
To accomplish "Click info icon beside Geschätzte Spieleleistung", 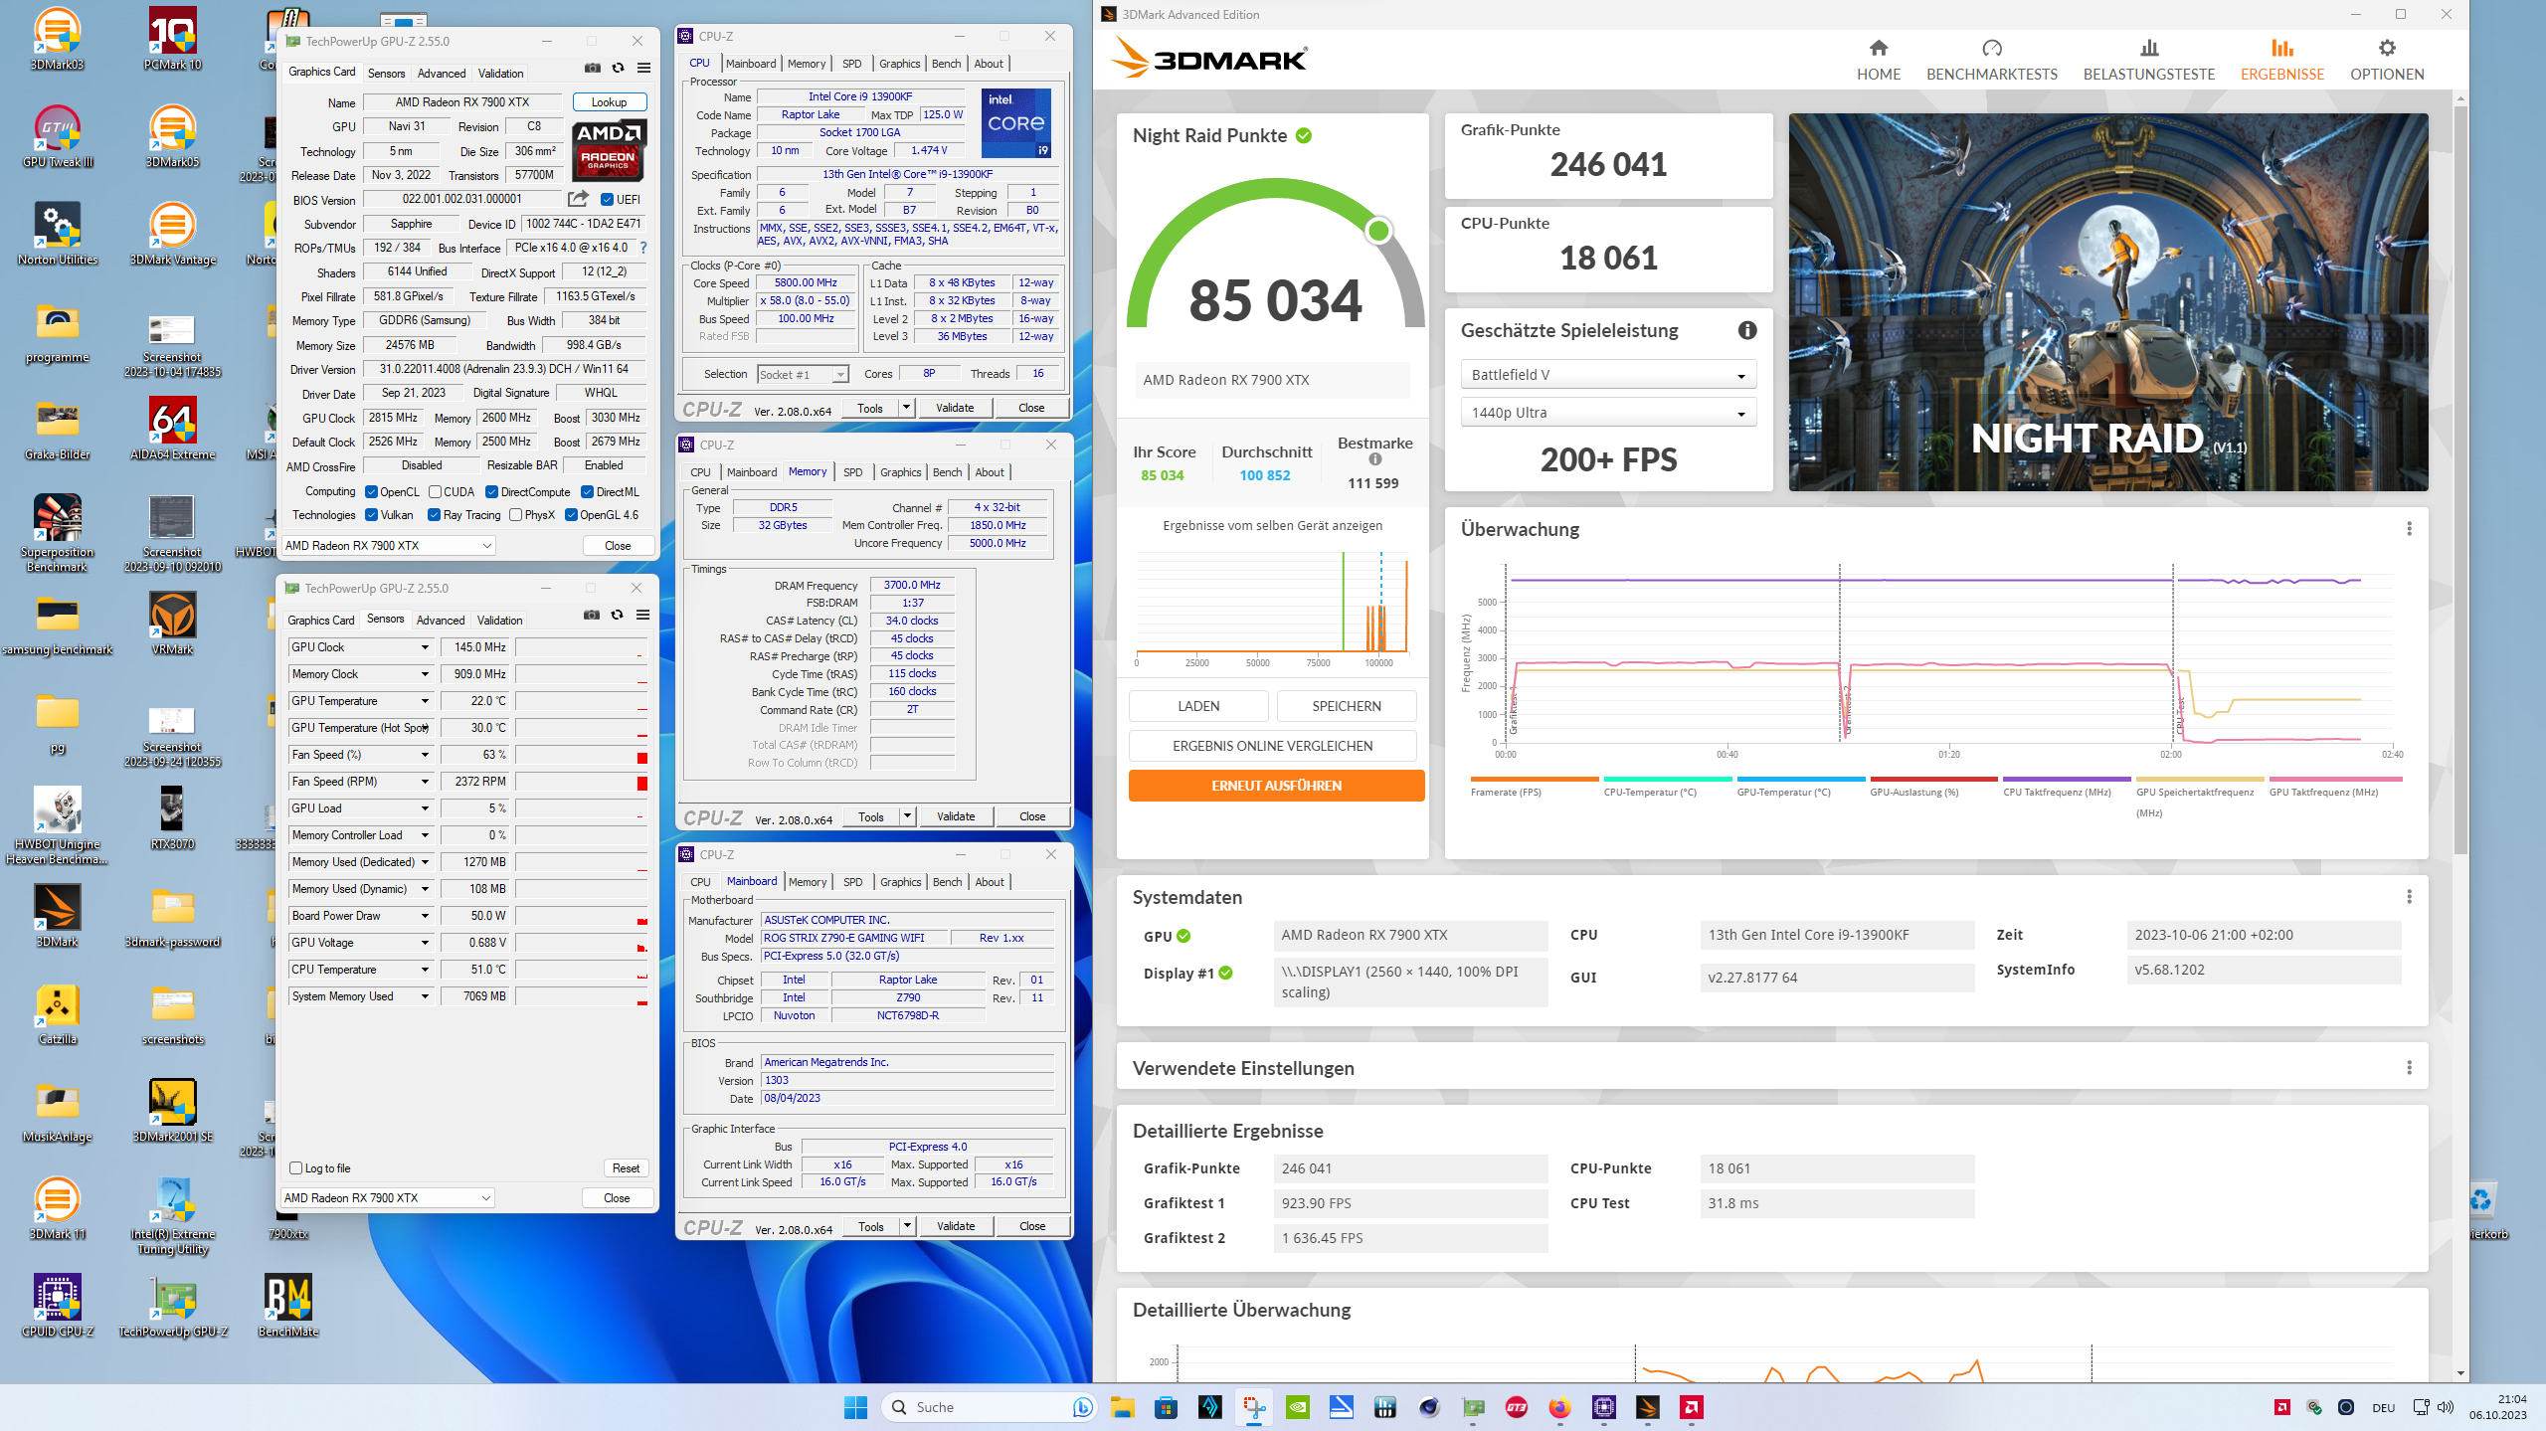I will (x=1746, y=331).
